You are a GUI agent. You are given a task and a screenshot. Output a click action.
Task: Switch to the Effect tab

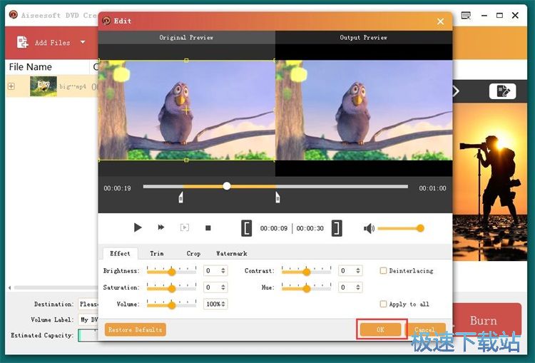coord(120,253)
